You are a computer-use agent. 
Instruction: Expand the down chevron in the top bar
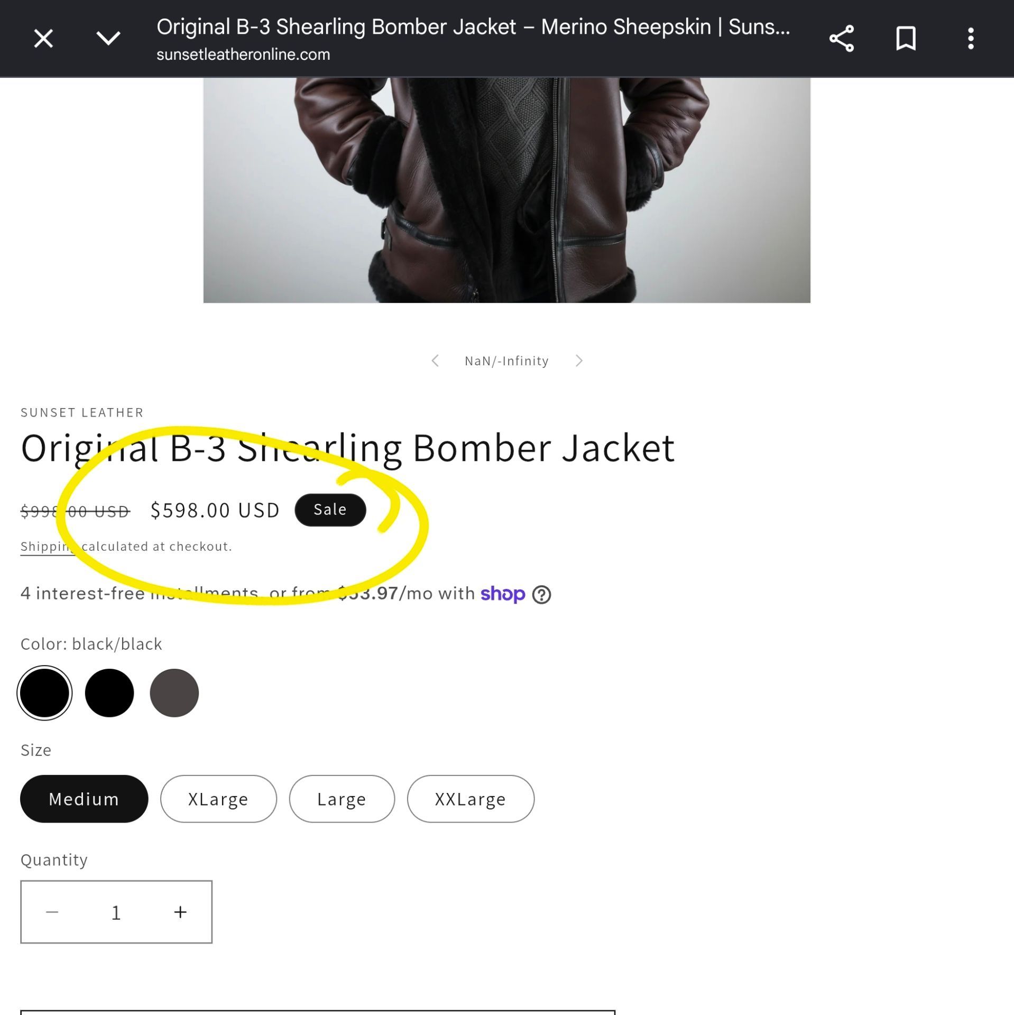108,39
